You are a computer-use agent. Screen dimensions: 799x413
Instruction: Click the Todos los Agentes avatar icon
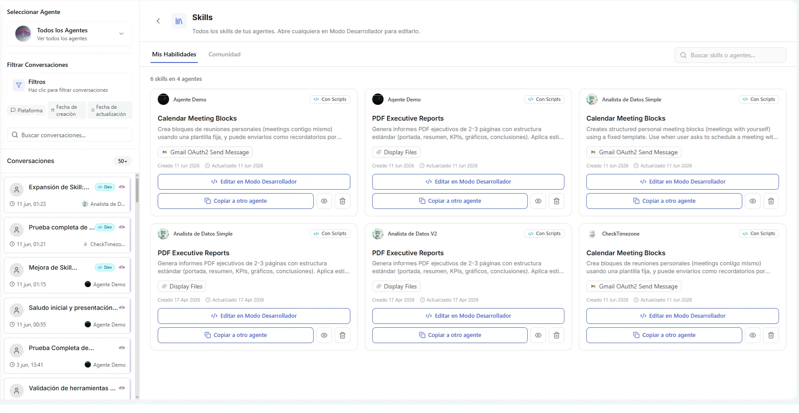[23, 34]
